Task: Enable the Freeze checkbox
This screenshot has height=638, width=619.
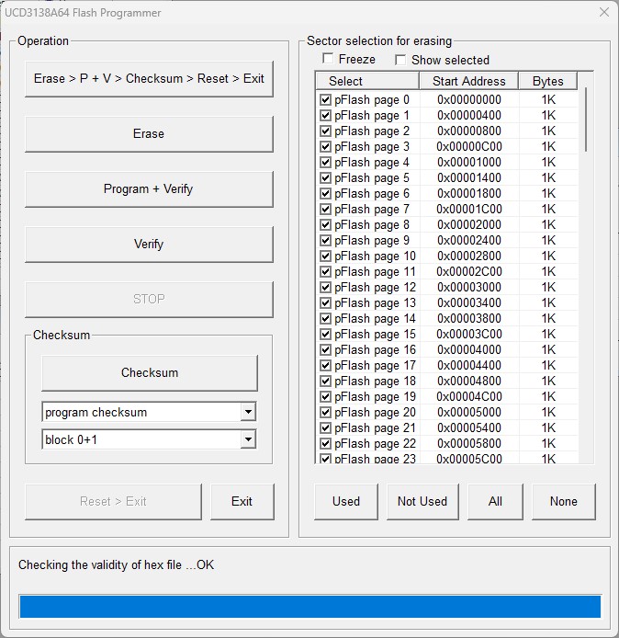Action: (x=328, y=60)
